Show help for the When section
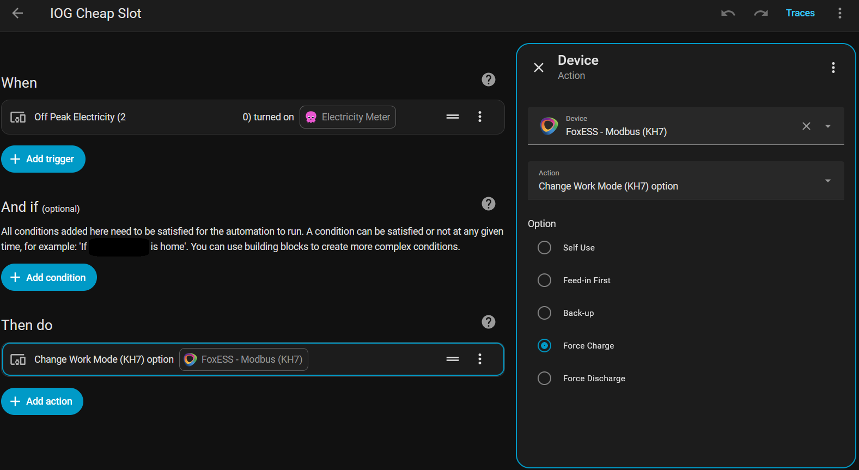The width and height of the screenshot is (859, 470). 489,80
